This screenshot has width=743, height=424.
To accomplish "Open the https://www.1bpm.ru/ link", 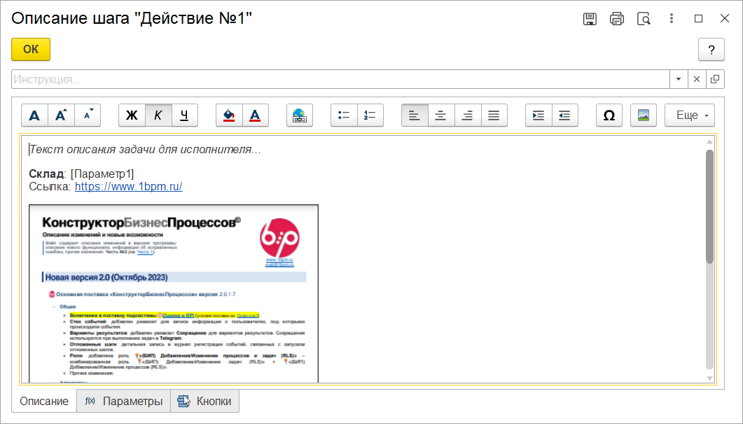I will click(x=128, y=186).
